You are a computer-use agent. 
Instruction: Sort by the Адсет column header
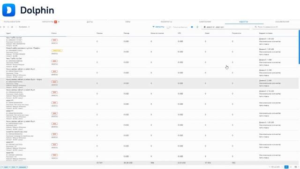click(8, 33)
